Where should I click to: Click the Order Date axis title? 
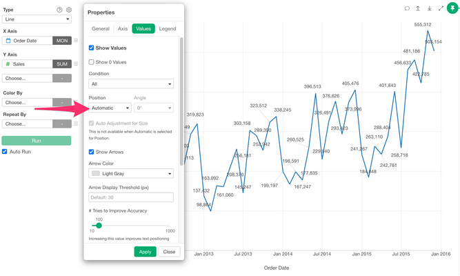277,268
